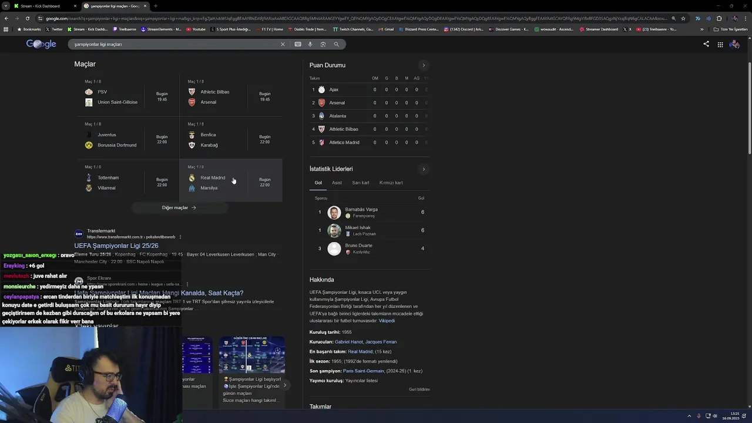Open the Transfermarkt result options menu

pyautogui.click(x=180, y=237)
